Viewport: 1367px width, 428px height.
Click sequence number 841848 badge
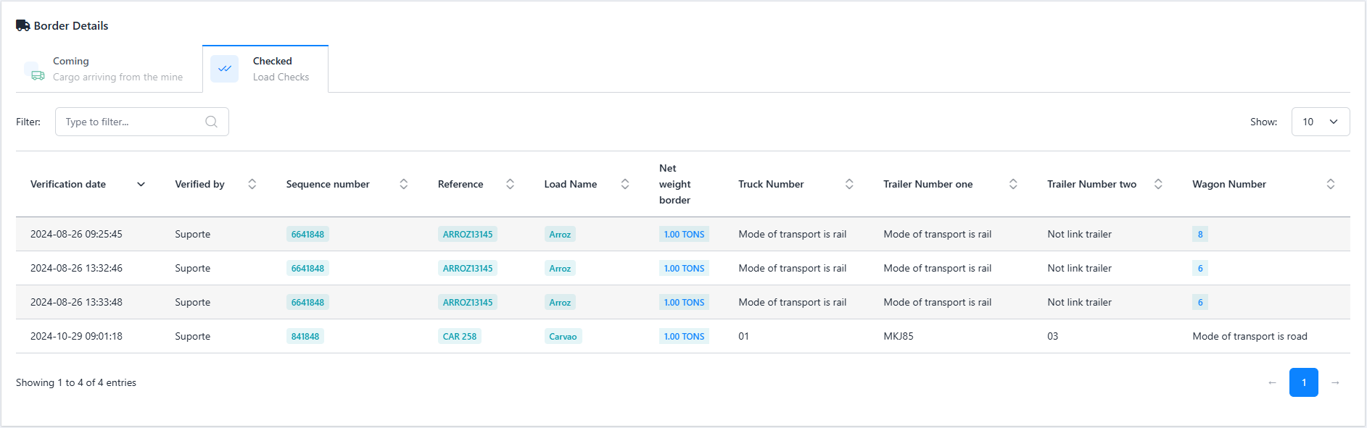tap(305, 336)
